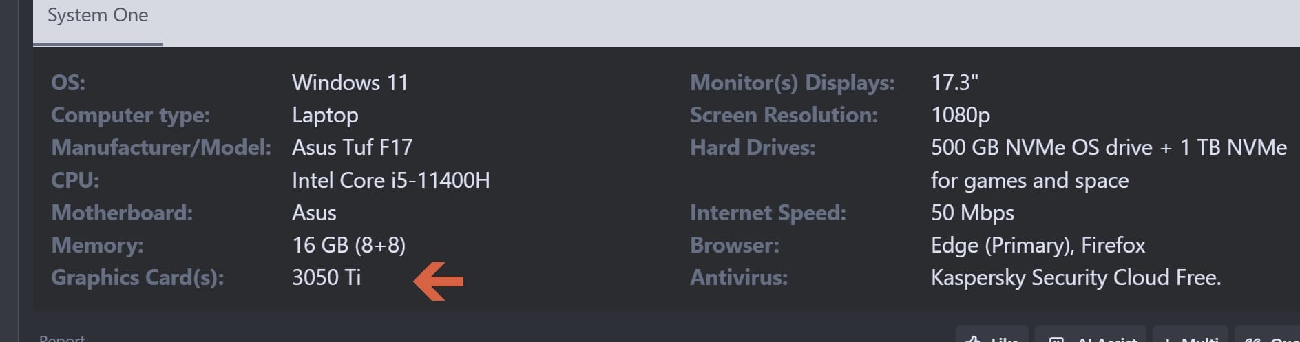Click the Like button
The height and width of the screenshot is (342, 1300).
992,335
